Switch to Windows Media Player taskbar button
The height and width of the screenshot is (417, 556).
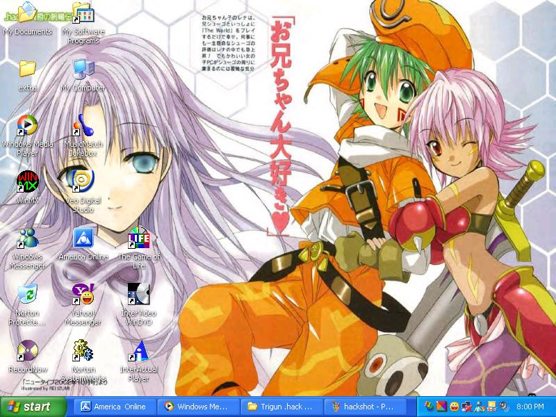[x=199, y=407]
